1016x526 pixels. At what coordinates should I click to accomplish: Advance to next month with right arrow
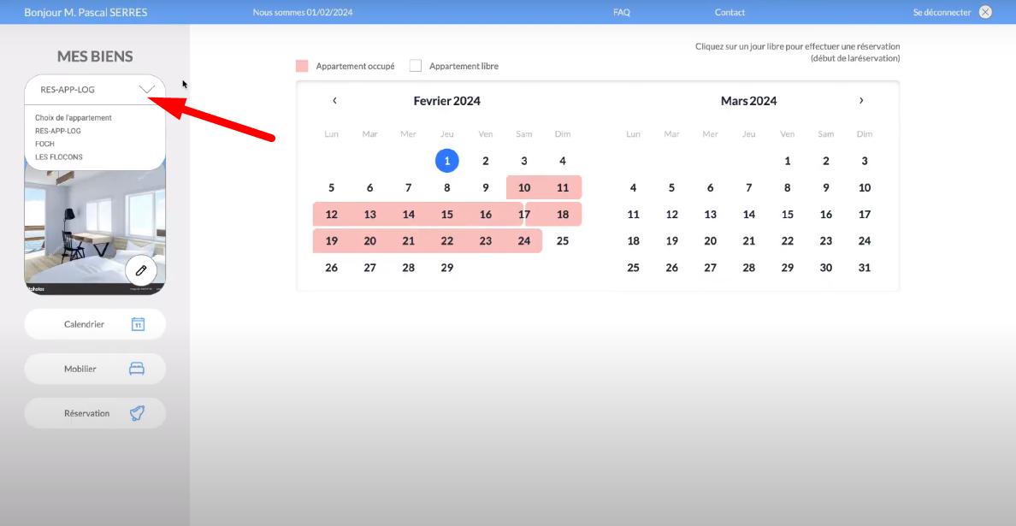861,101
